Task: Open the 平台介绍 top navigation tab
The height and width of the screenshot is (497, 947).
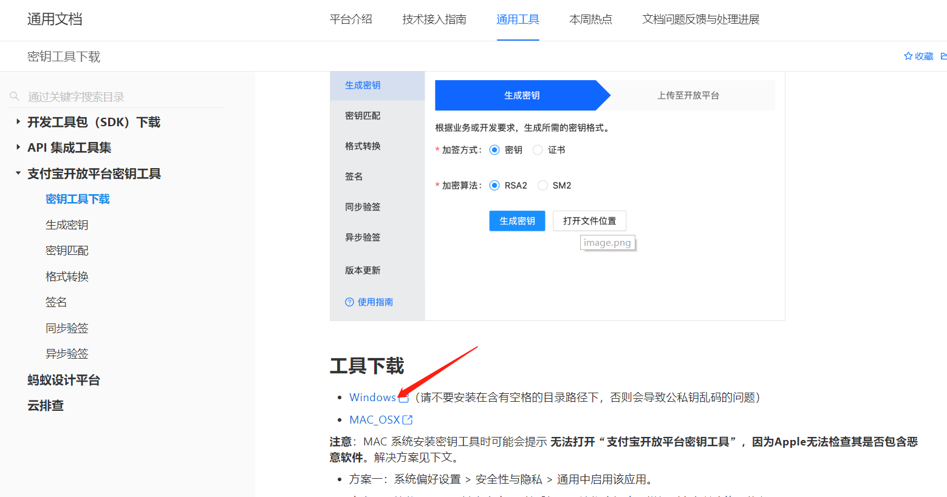Action: 351,19
